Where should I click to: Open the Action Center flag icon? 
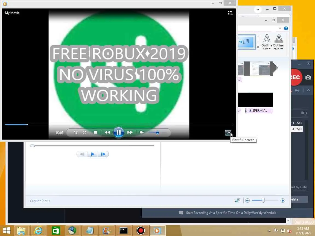[x=276, y=231]
